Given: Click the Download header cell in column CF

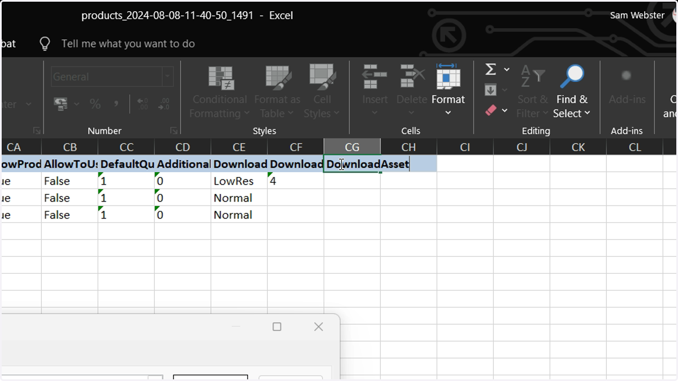Looking at the screenshot, I should pos(295,164).
